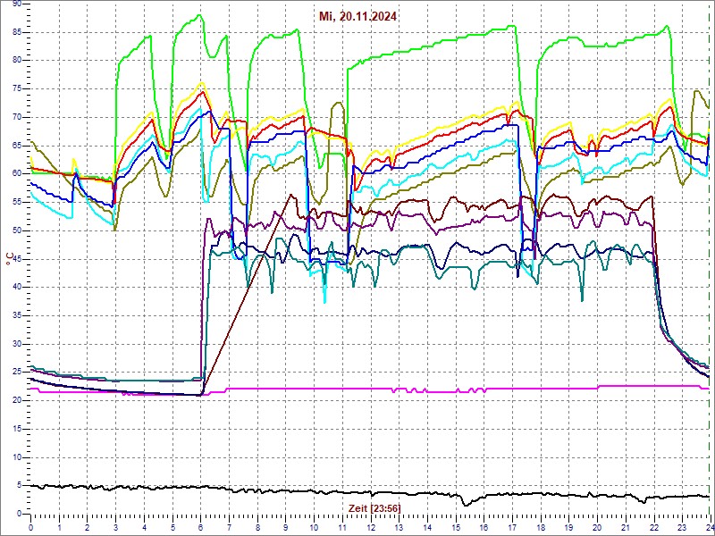
Task: Click hour 12 on the time axis
Action: click(371, 527)
